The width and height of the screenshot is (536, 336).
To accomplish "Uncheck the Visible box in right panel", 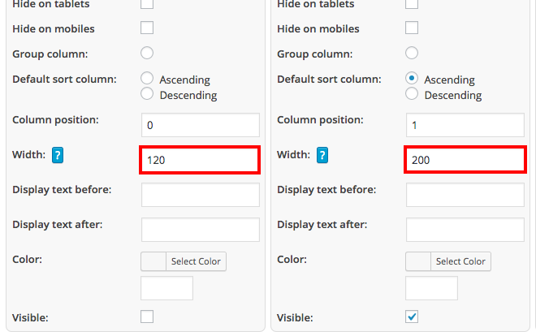I will pos(412,317).
